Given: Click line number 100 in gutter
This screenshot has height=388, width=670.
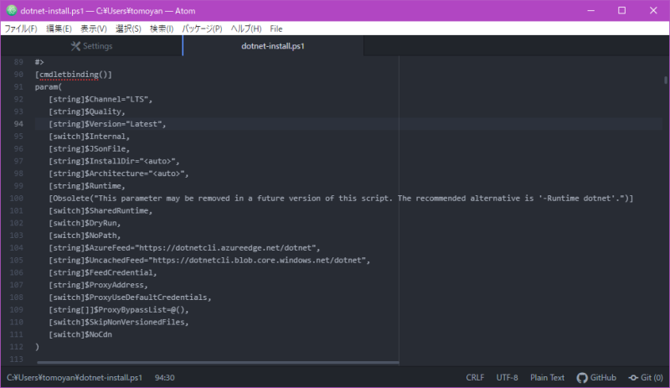Looking at the screenshot, I should [x=17, y=199].
